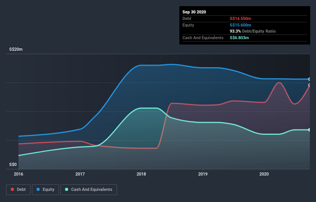Click the S$15.600m equity value
The width and height of the screenshot is (316, 202).
(241, 25)
